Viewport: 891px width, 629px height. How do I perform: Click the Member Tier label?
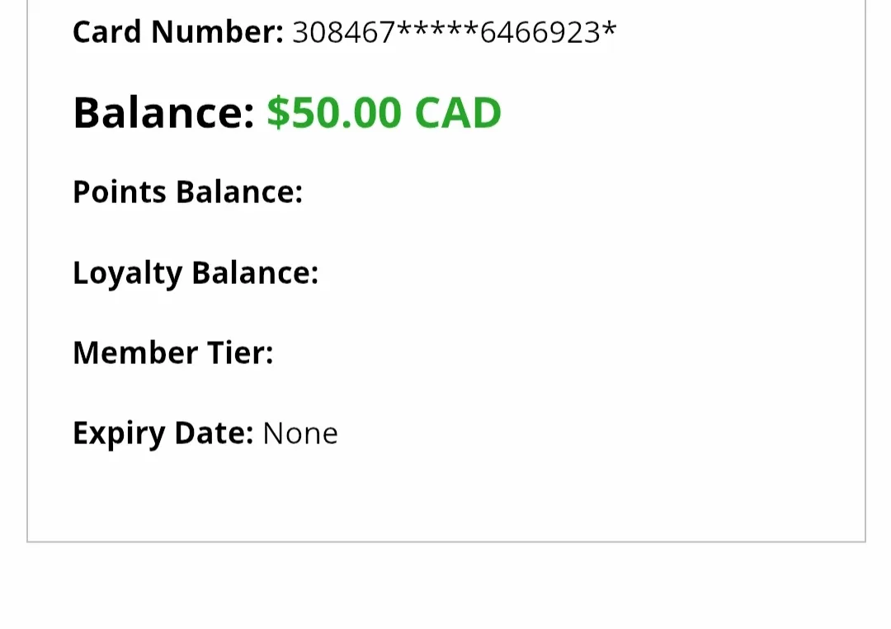172,353
